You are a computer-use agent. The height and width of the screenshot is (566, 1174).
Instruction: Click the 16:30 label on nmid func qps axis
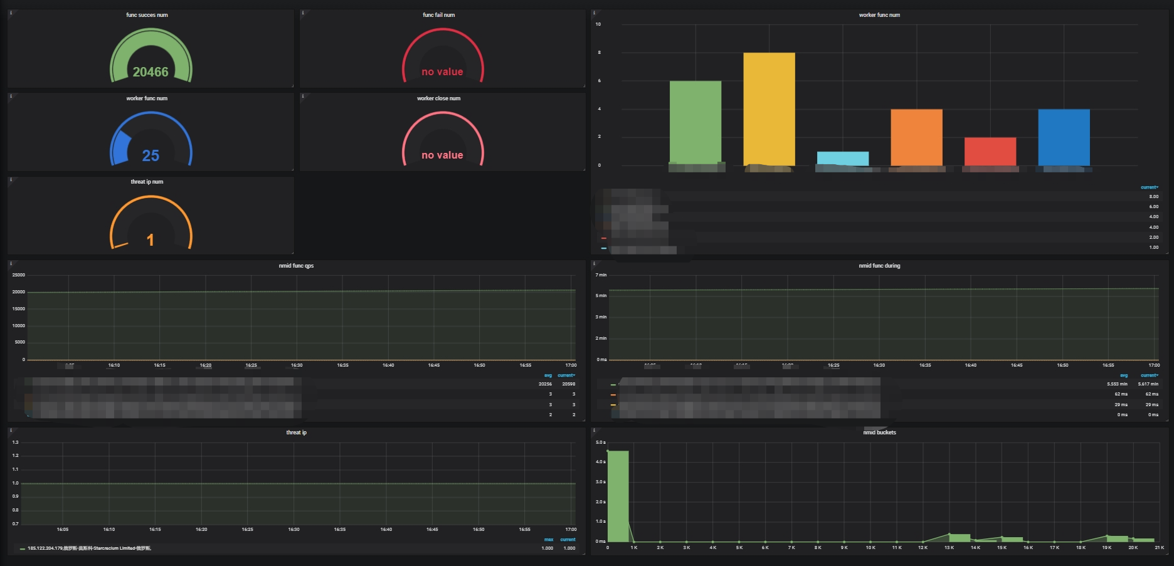pyautogui.click(x=297, y=365)
